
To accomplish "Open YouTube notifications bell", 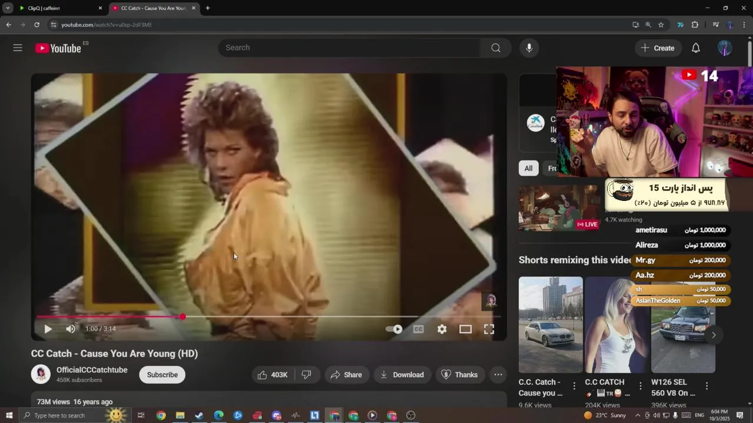I will 696,48.
